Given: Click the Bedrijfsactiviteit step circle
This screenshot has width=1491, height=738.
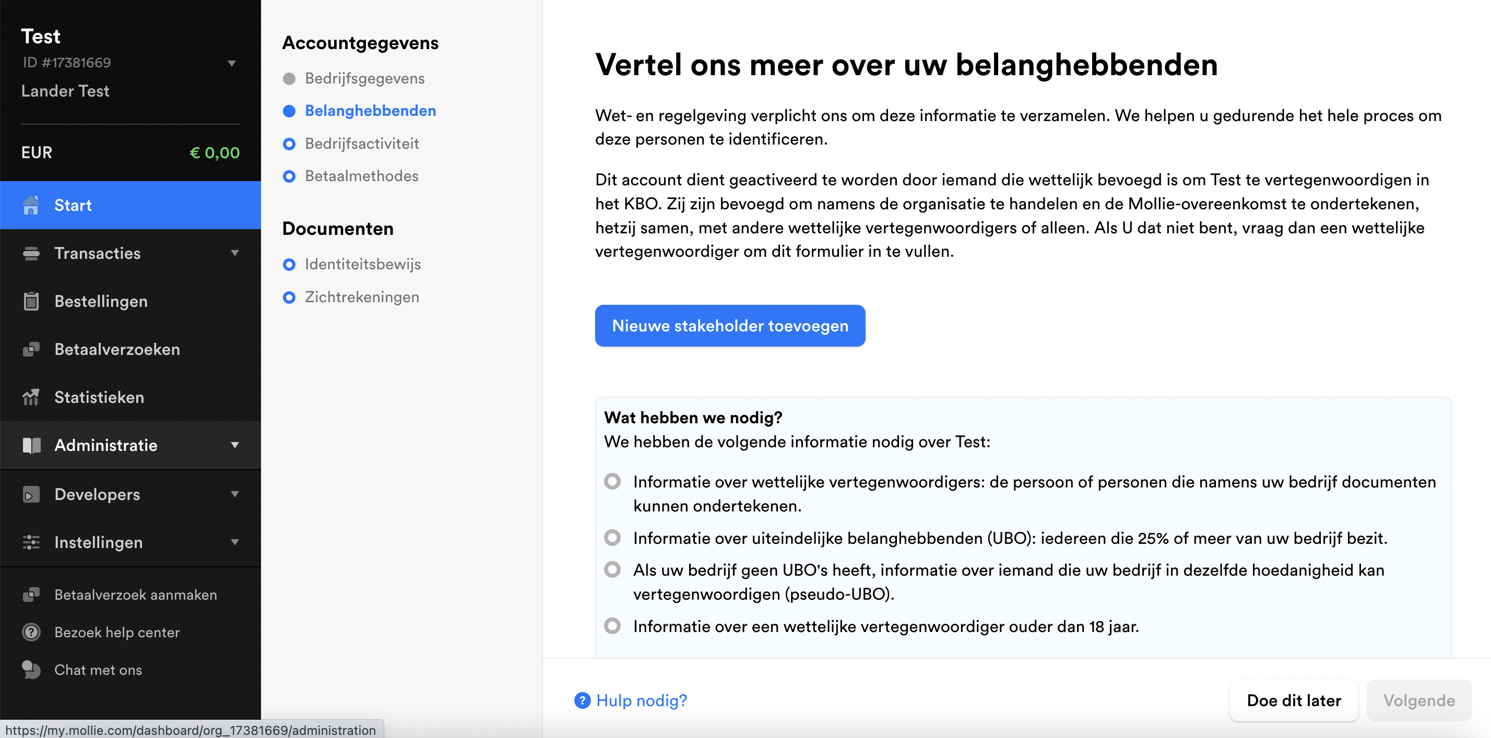Looking at the screenshot, I should click(x=289, y=144).
